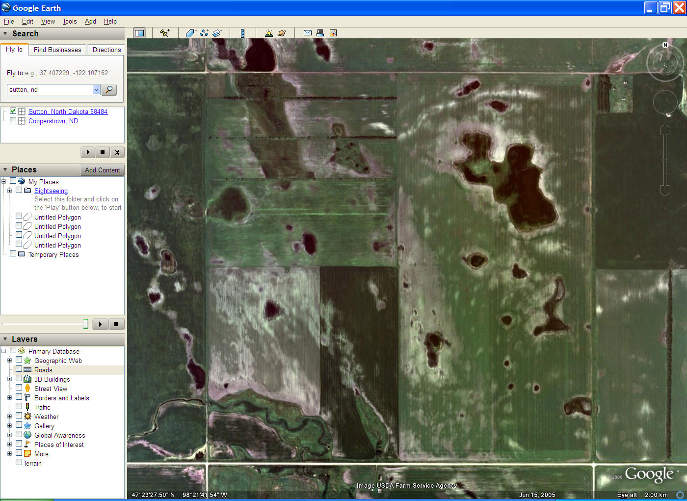Viewport: 687px width, 501px height.
Task: Play search results tour
Action: [88, 152]
